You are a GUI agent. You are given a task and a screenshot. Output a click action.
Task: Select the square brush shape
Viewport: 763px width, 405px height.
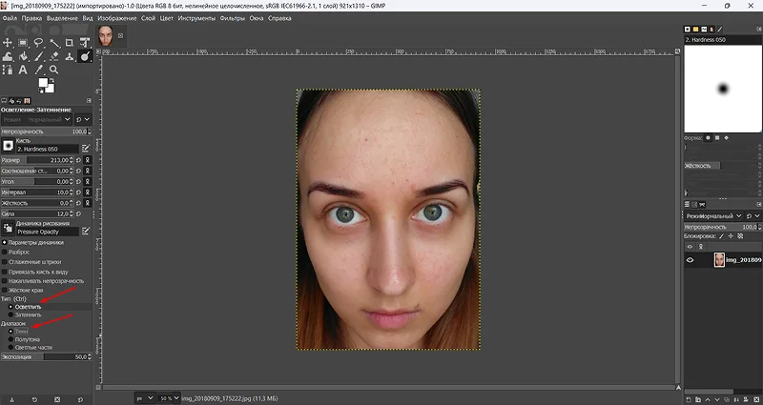click(717, 138)
